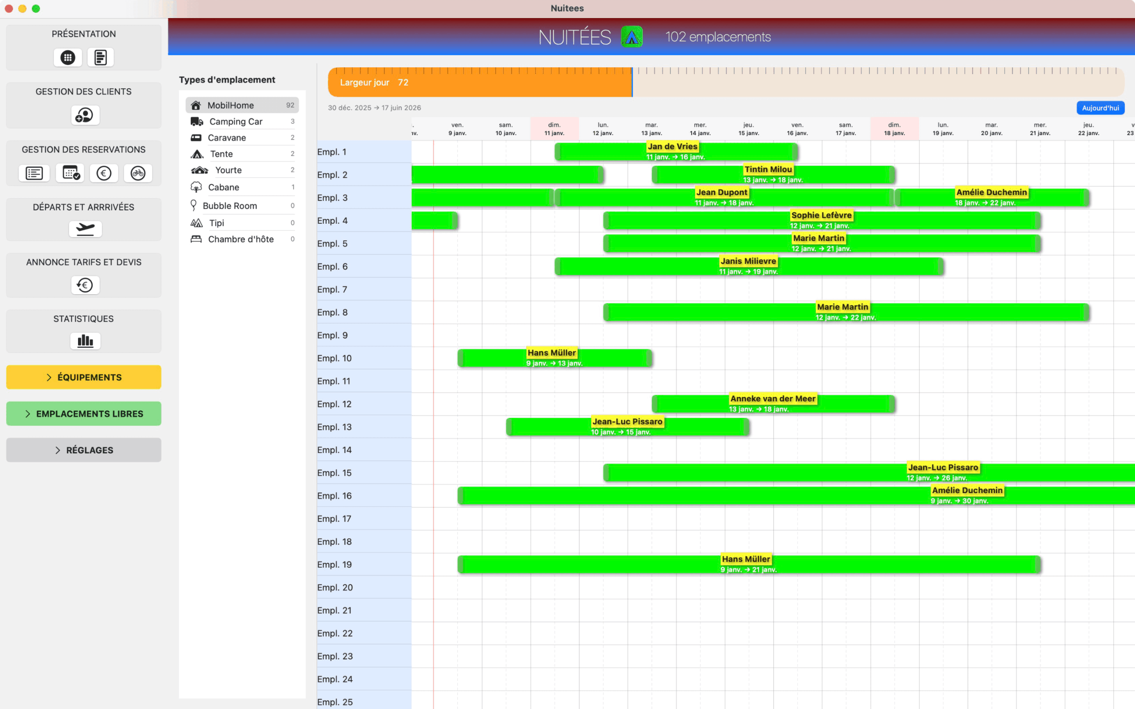Select the Bubble Room category
The image size is (1135, 709).
click(229, 205)
